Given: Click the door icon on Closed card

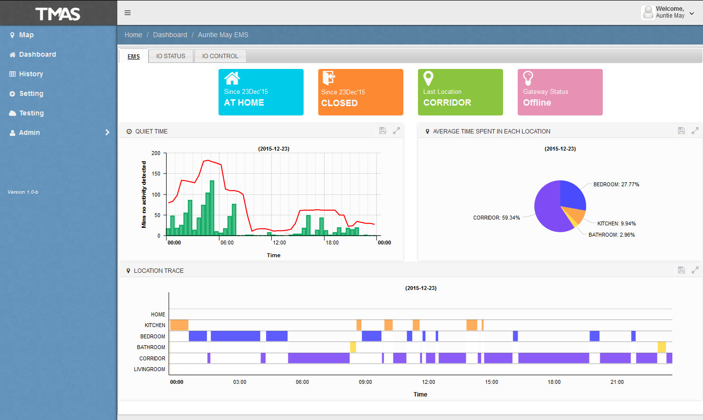Looking at the screenshot, I should point(329,78).
